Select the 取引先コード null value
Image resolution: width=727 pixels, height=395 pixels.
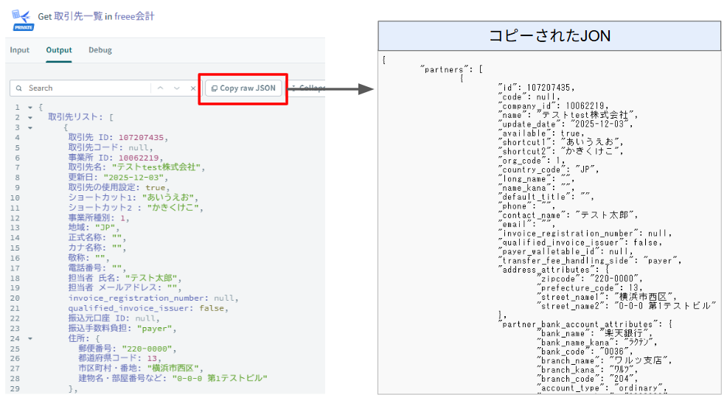tap(138, 148)
